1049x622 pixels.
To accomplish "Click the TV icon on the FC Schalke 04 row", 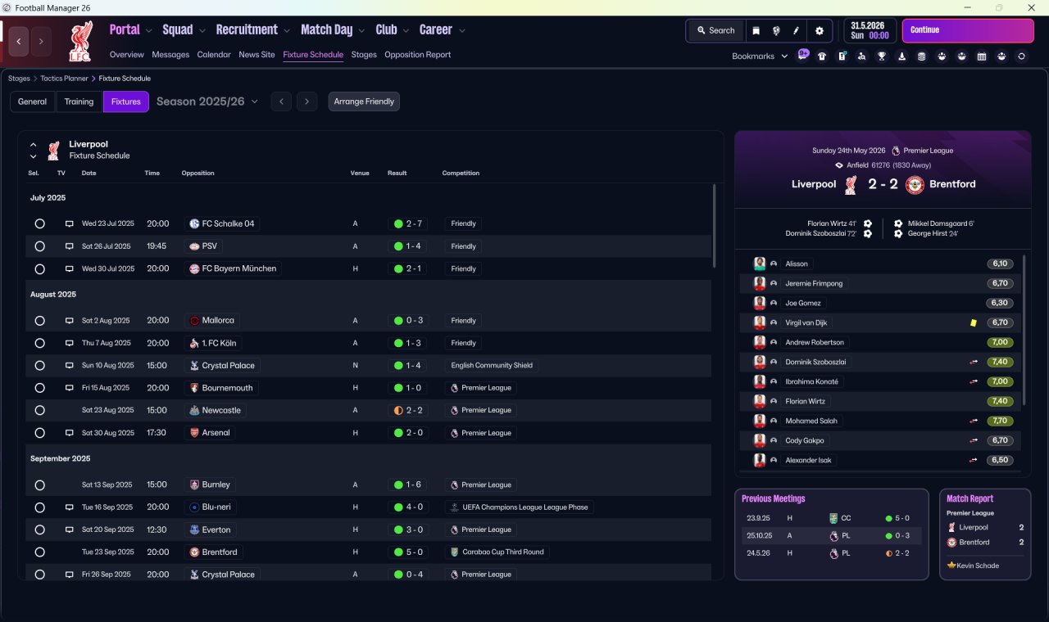I will pyautogui.click(x=70, y=223).
